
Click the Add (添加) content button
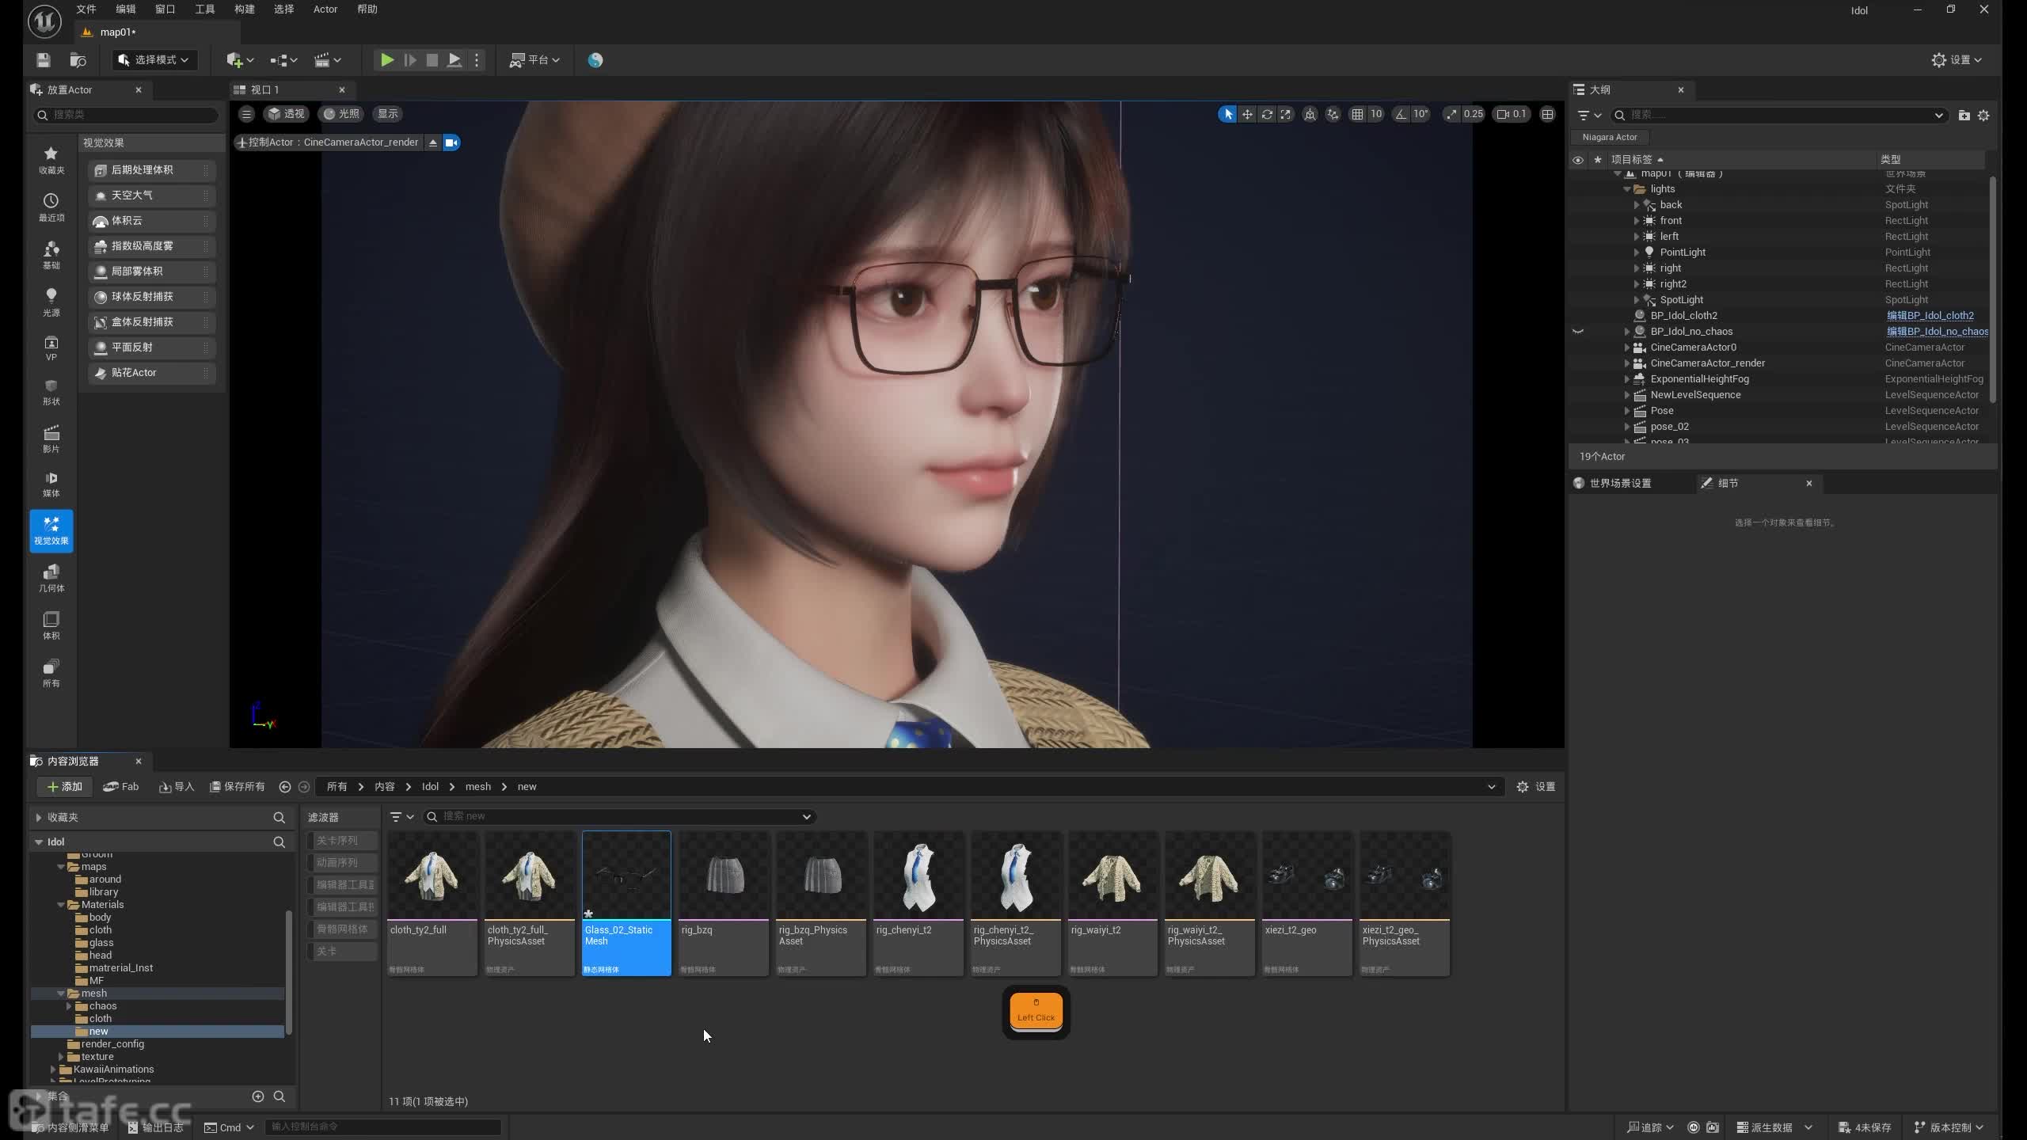coord(65,786)
